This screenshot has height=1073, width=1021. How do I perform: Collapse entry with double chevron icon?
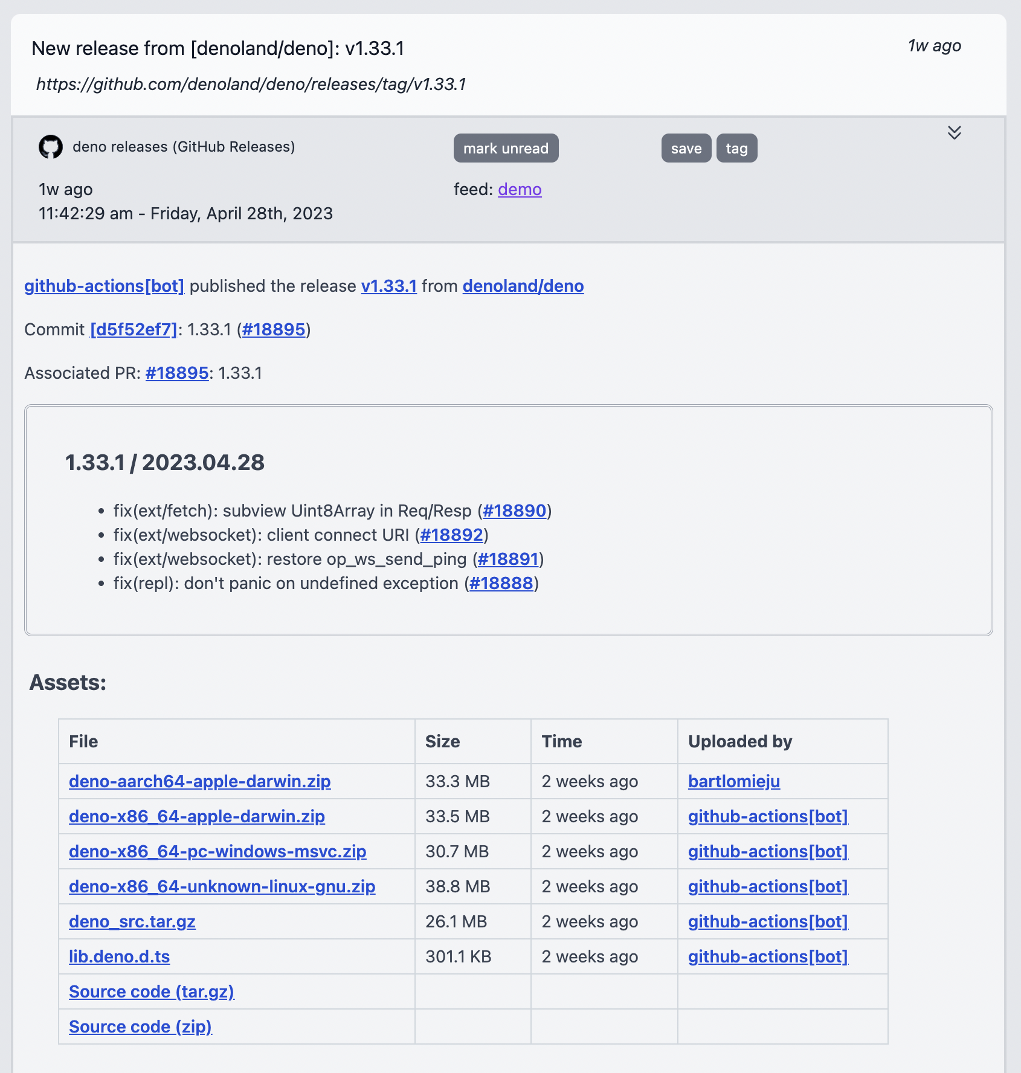pyautogui.click(x=954, y=133)
